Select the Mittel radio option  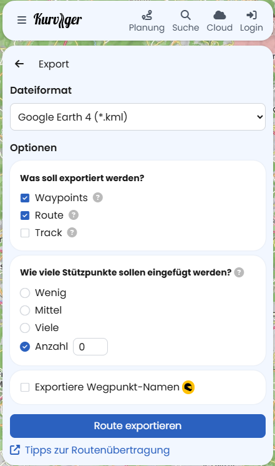(x=25, y=310)
